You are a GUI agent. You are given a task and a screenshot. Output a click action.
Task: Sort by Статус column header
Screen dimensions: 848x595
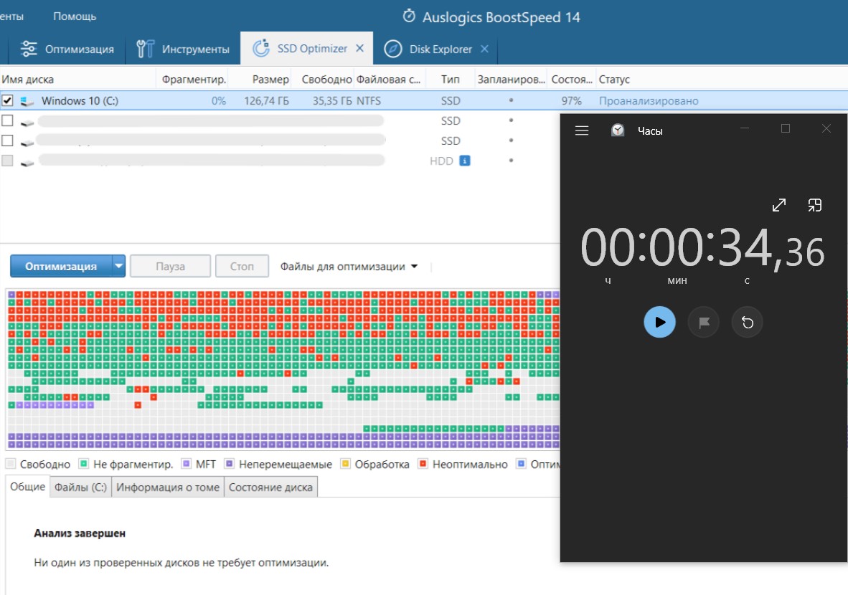[614, 80]
